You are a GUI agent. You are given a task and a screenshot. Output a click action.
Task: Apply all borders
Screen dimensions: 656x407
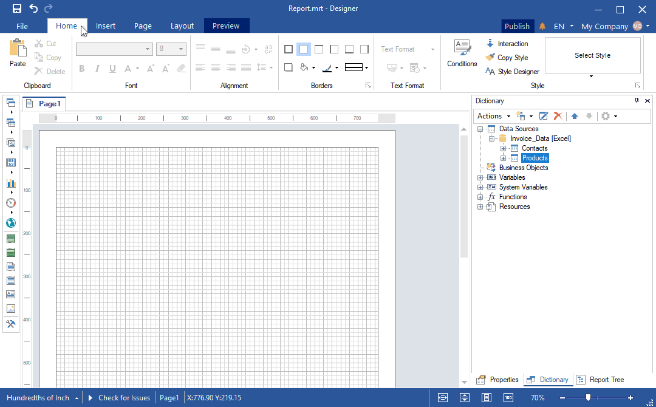289,49
